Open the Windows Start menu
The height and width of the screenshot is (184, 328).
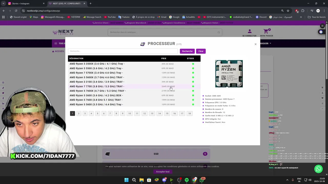(126, 180)
